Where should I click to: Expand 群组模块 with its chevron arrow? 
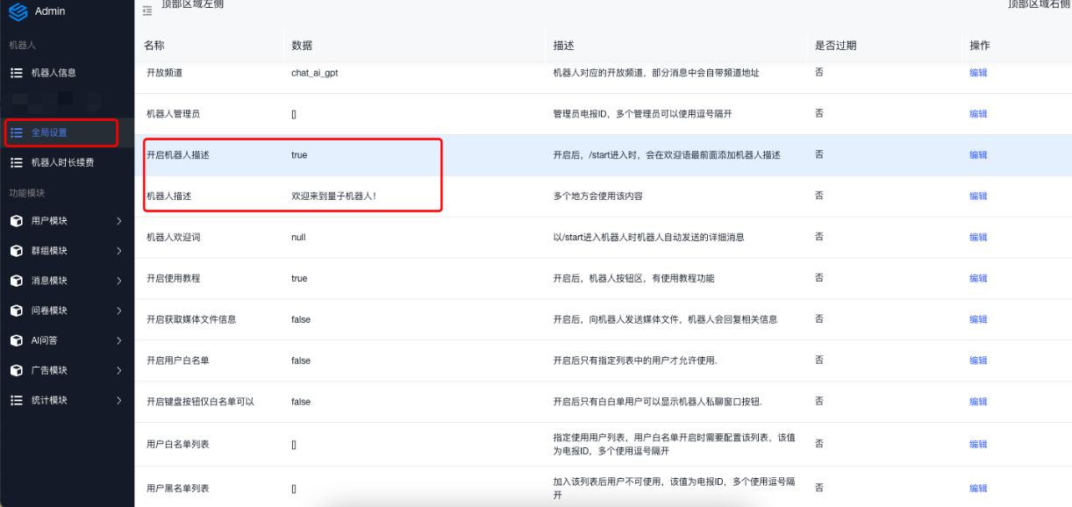pos(118,251)
